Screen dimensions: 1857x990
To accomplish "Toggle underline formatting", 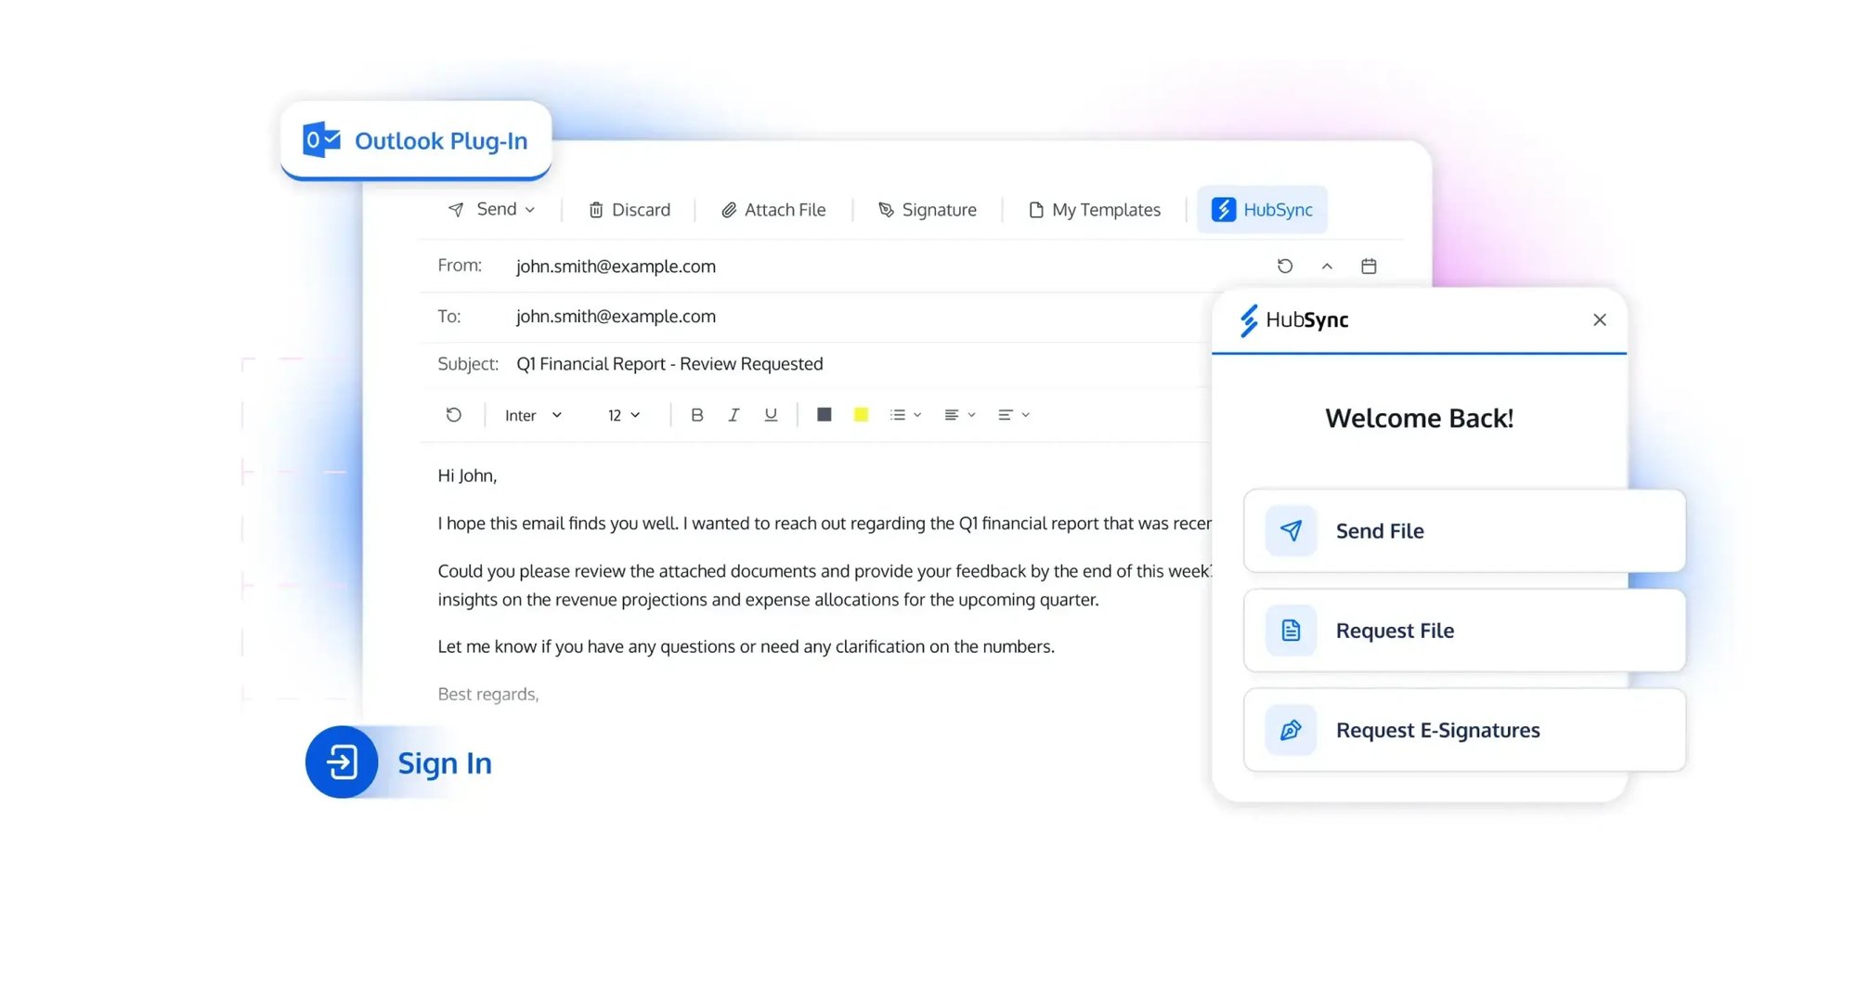I will click(771, 415).
